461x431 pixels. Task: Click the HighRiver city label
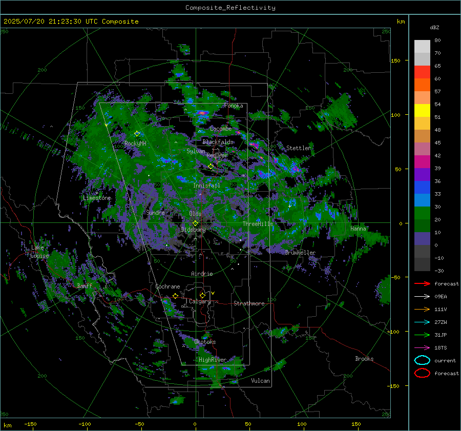pyautogui.click(x=213, y=360)
